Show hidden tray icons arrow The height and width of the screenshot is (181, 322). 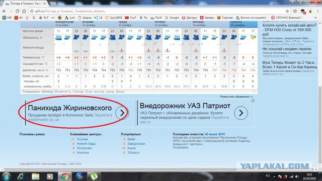[x=274, y=176]
